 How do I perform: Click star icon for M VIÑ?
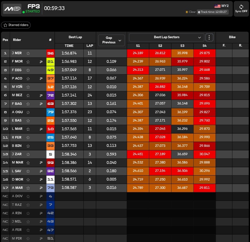(28, 87)
